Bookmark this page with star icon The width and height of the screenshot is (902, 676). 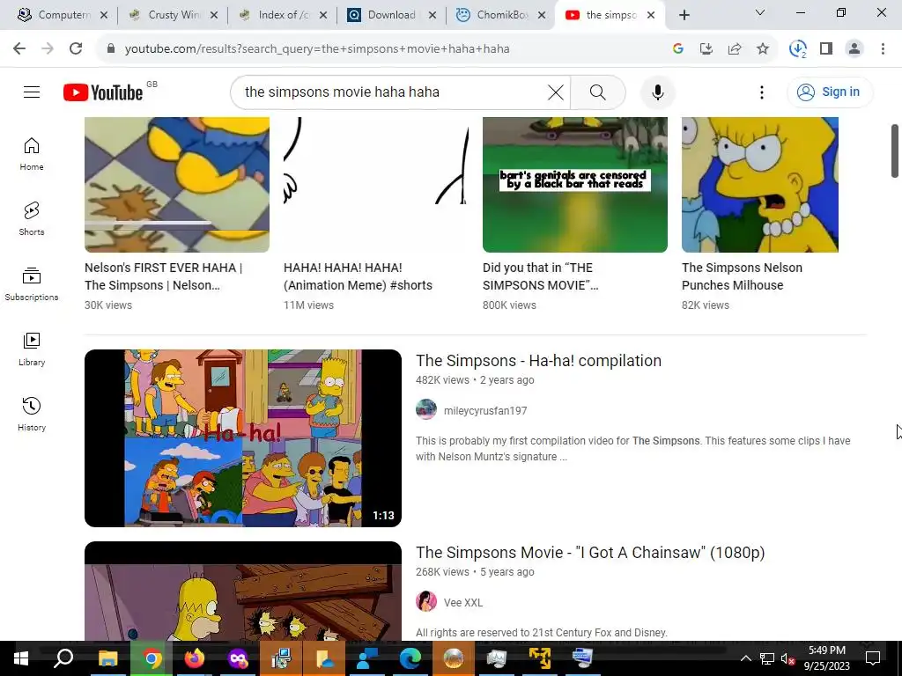pyautogui.click(x=762, y=48)
